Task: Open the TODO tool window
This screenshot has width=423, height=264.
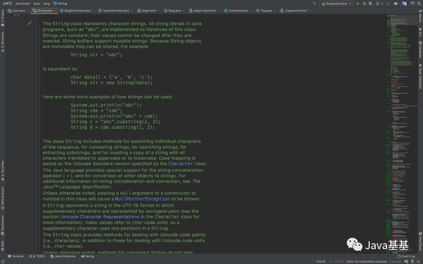Action: pos(37,256)
